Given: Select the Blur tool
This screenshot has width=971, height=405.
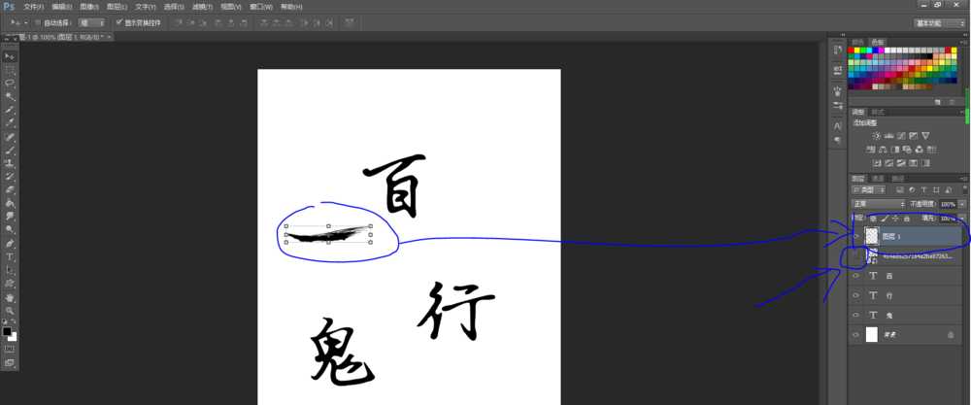Looking at the screenshot, I should [x=10, y=217].
